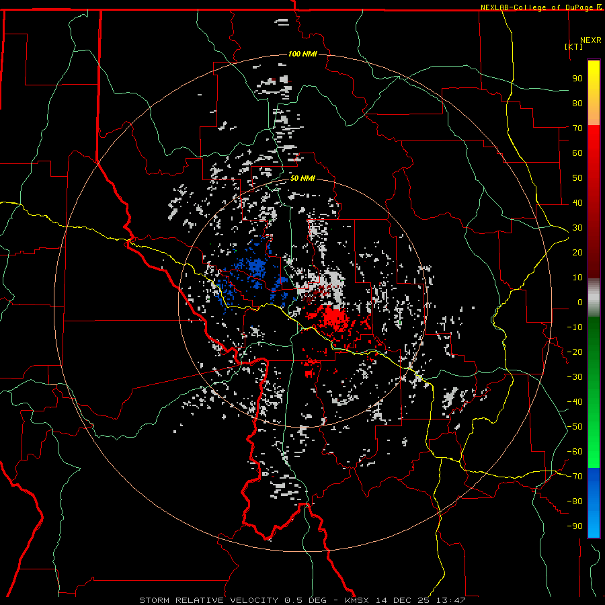Select the 40 value on the velocity scale
This screenshot has height=605, width=605.
point(577,202)
